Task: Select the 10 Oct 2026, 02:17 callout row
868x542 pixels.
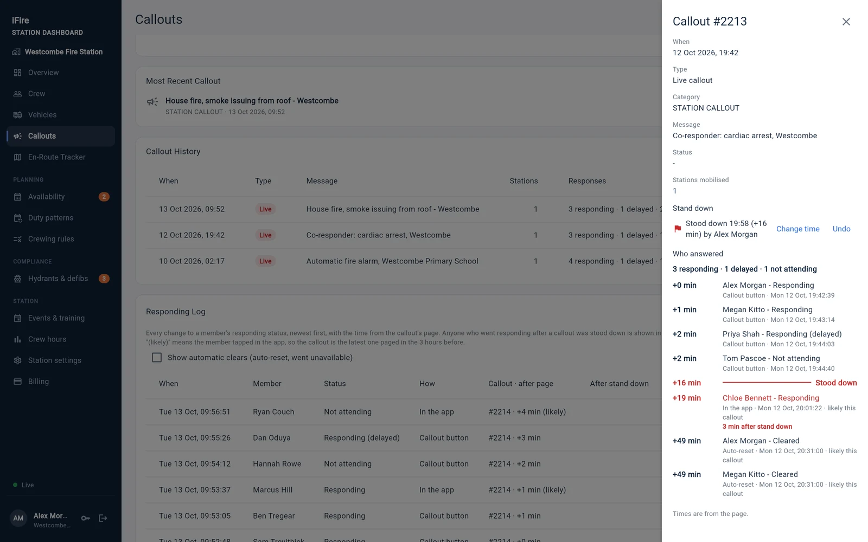Action: click(x=404, y=261)
